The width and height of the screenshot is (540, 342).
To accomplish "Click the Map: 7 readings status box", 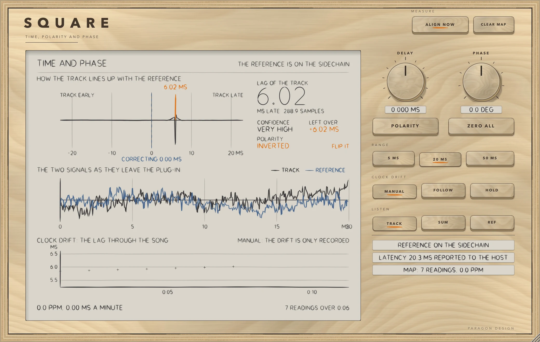I will tap(443, 270).
